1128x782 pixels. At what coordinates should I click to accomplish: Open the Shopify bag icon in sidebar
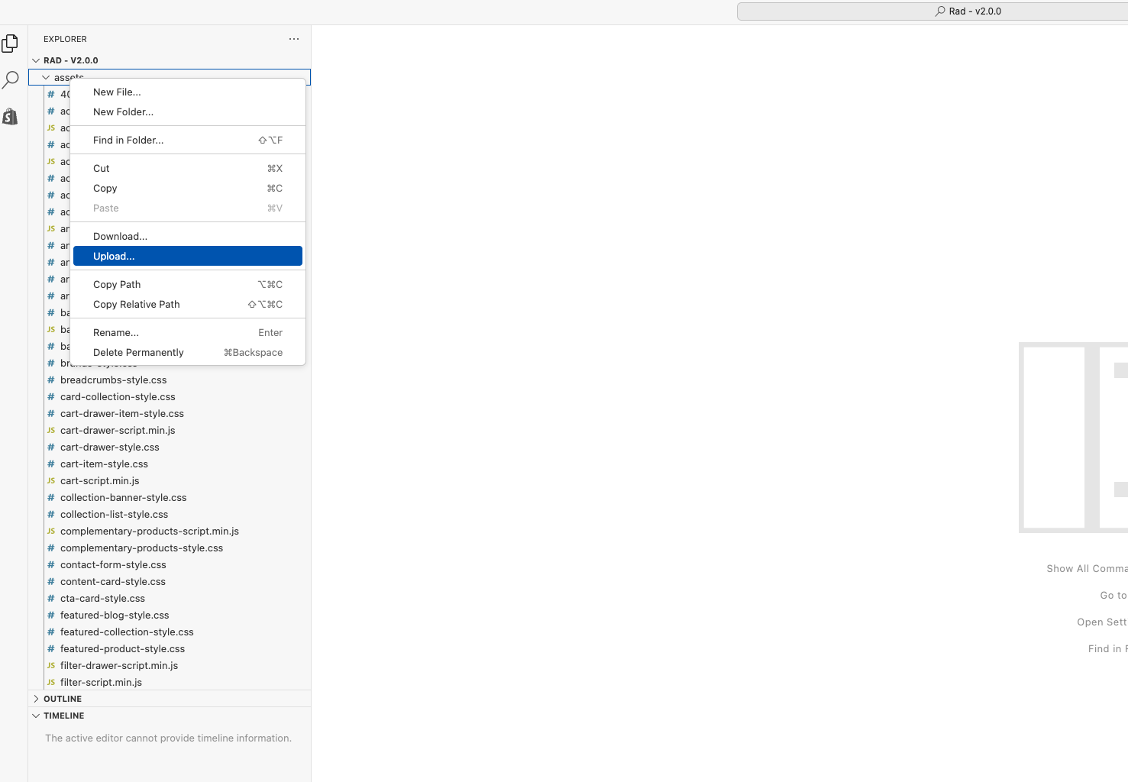click(10, 116)
